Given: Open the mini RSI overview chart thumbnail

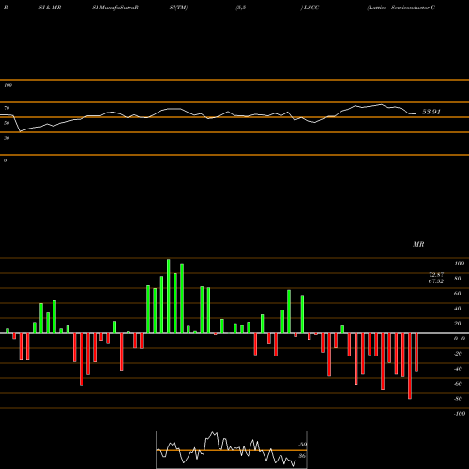Looking at the screenshot, I should (232, 449).
